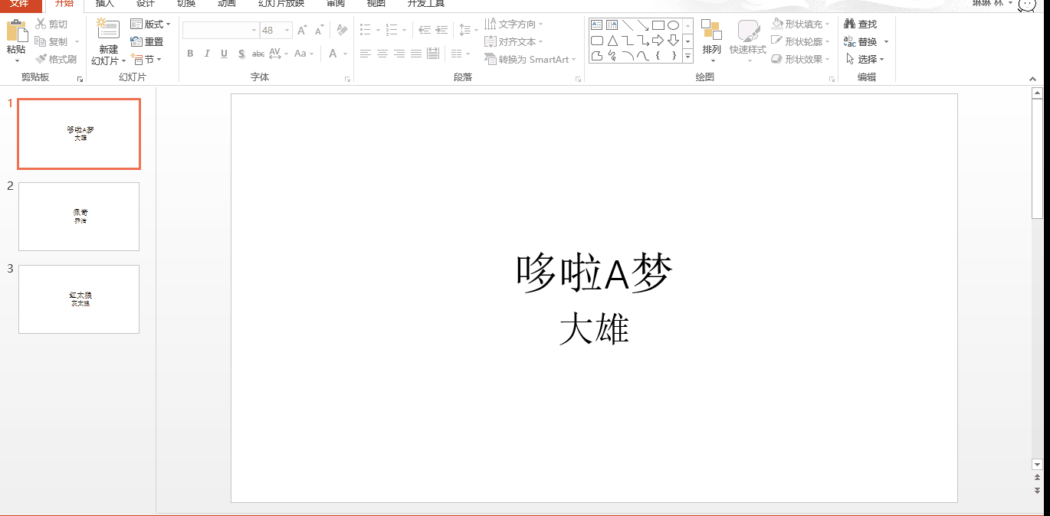Click the Paste (粘贴) icon
1050x516 pixels.
(16, 34)
